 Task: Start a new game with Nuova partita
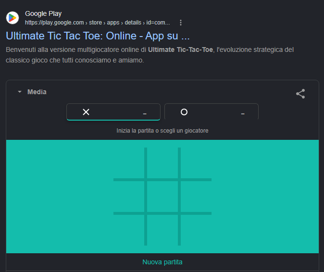162,262
